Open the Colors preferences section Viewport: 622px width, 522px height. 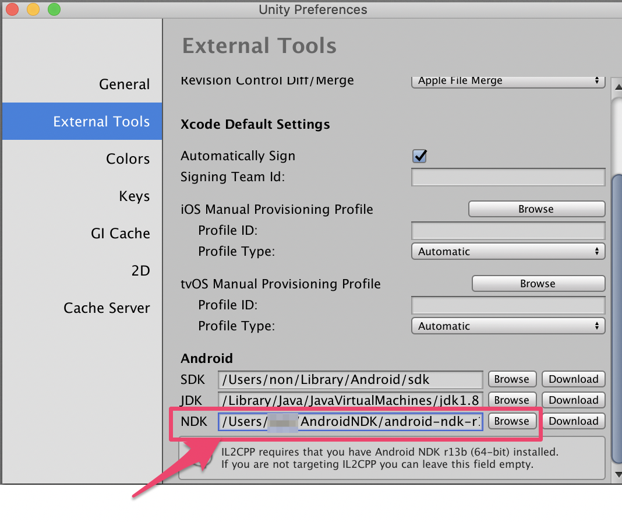[x=128, y=159]
